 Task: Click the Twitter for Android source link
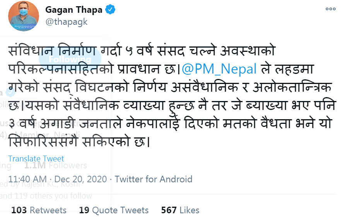154,179
